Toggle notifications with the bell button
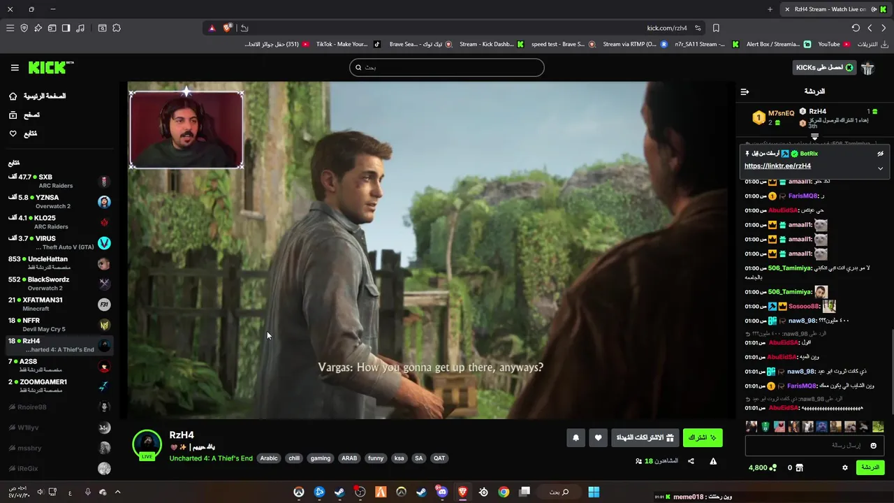This screenshot has width=894, height=503. (x=576, y=438)
